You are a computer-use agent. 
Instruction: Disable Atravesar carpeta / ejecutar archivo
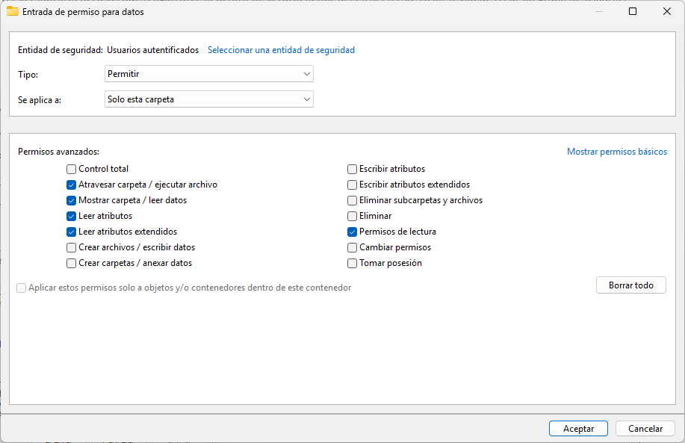[x=71, y=185]
